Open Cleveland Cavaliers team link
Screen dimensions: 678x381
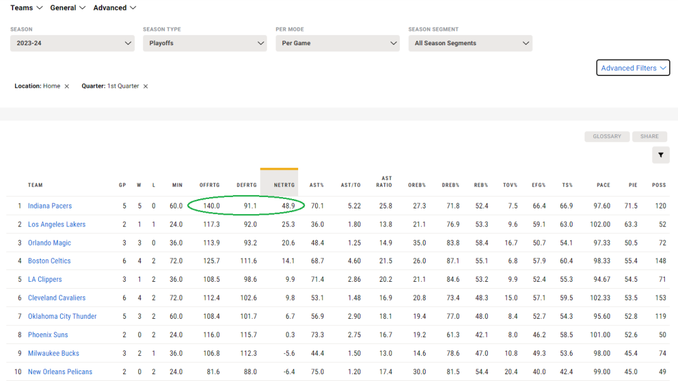coord(56,298)
